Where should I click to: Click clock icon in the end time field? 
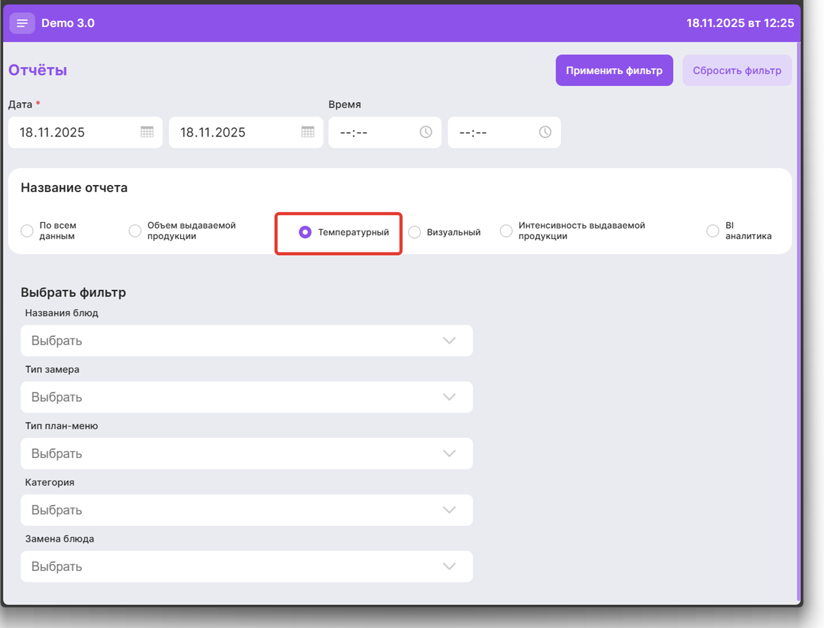tap(545, 132)
